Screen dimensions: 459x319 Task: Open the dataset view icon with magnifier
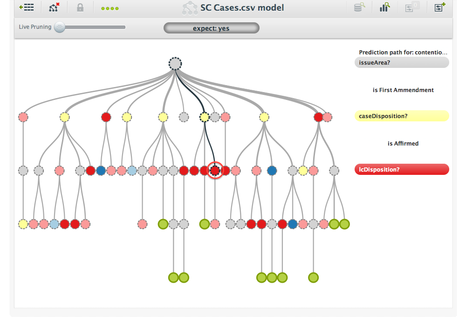[x=359, y=7]
